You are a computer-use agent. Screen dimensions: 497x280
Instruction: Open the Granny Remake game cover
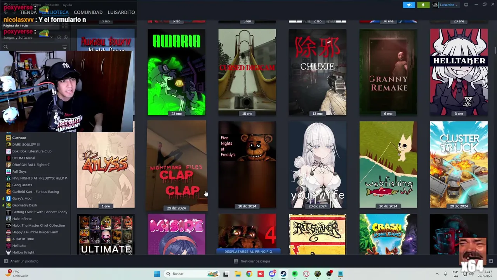click(388, 72)
